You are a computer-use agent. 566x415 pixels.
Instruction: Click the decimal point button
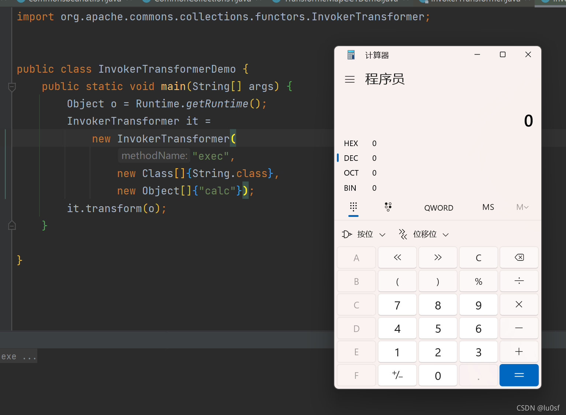pyautogui.click(x=479, y=375)
